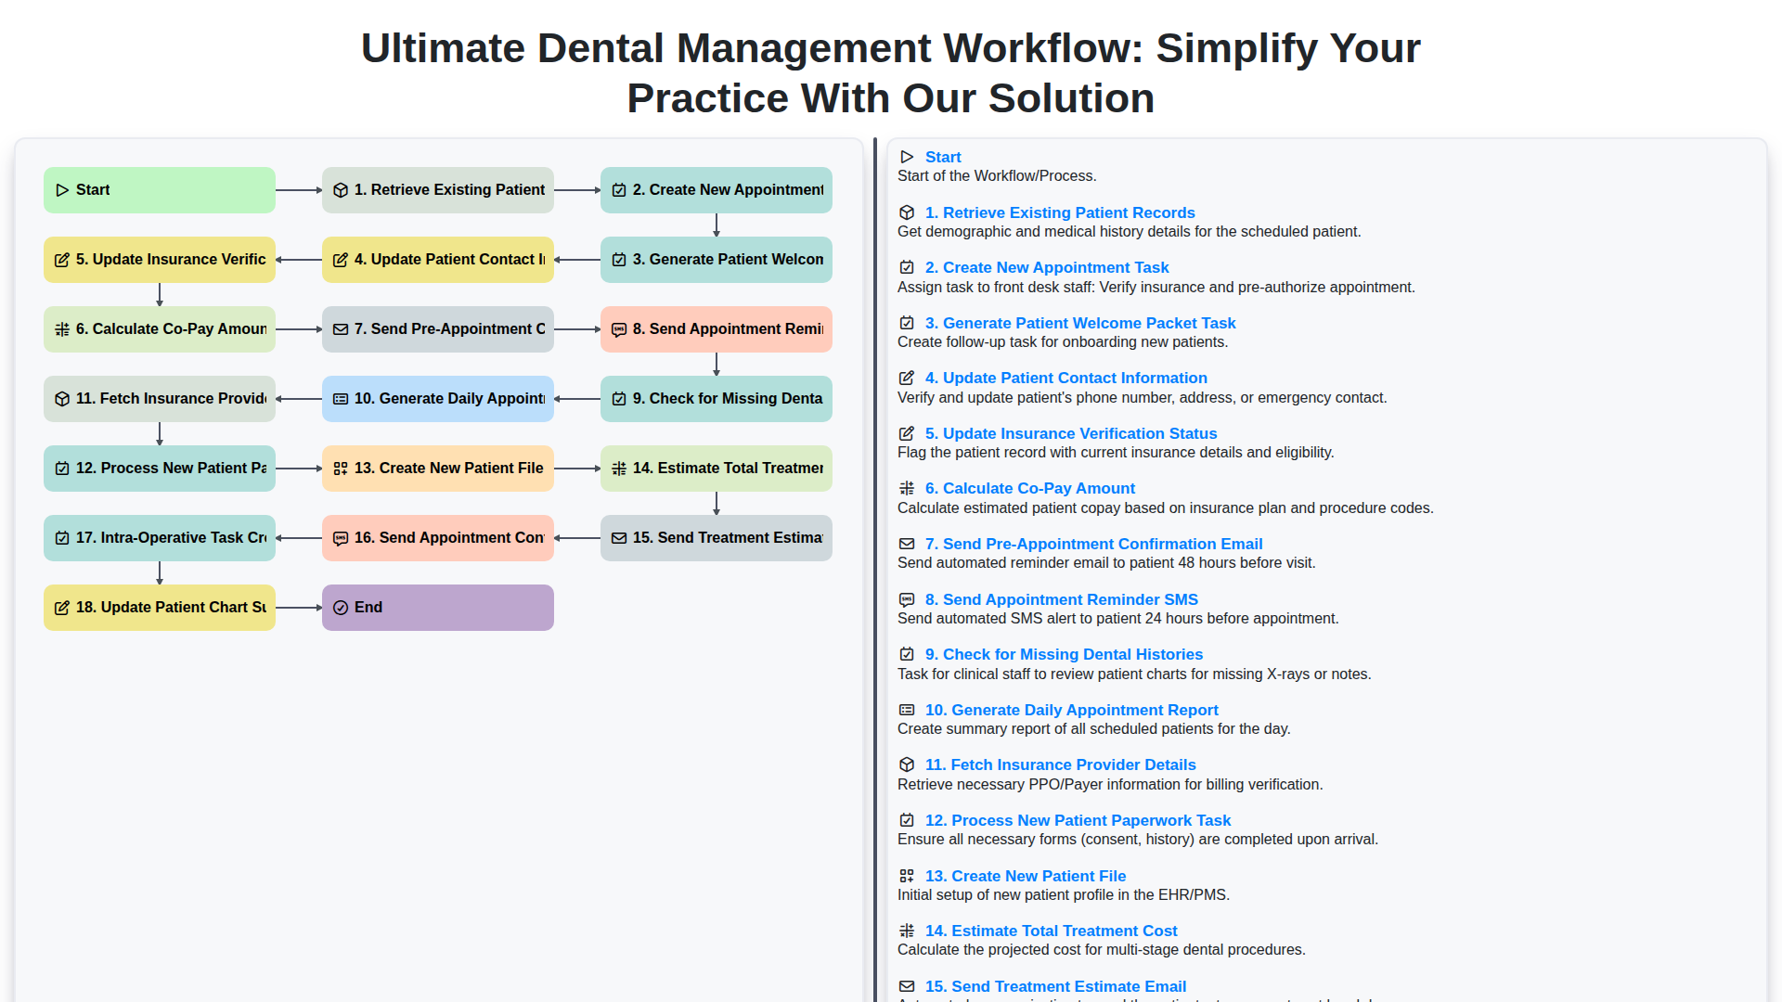Open the 4. Update Patient Contact Information link
The width and height of the screenshot is (1782, 1002).
click(x=1065, y=378)
